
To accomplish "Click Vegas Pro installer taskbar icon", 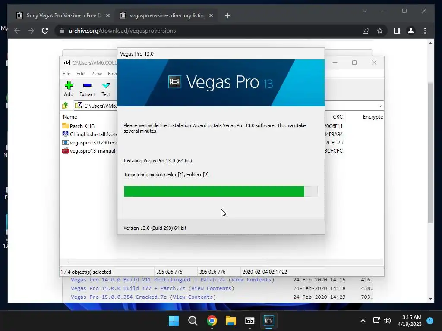I will [x=269, y=321].
